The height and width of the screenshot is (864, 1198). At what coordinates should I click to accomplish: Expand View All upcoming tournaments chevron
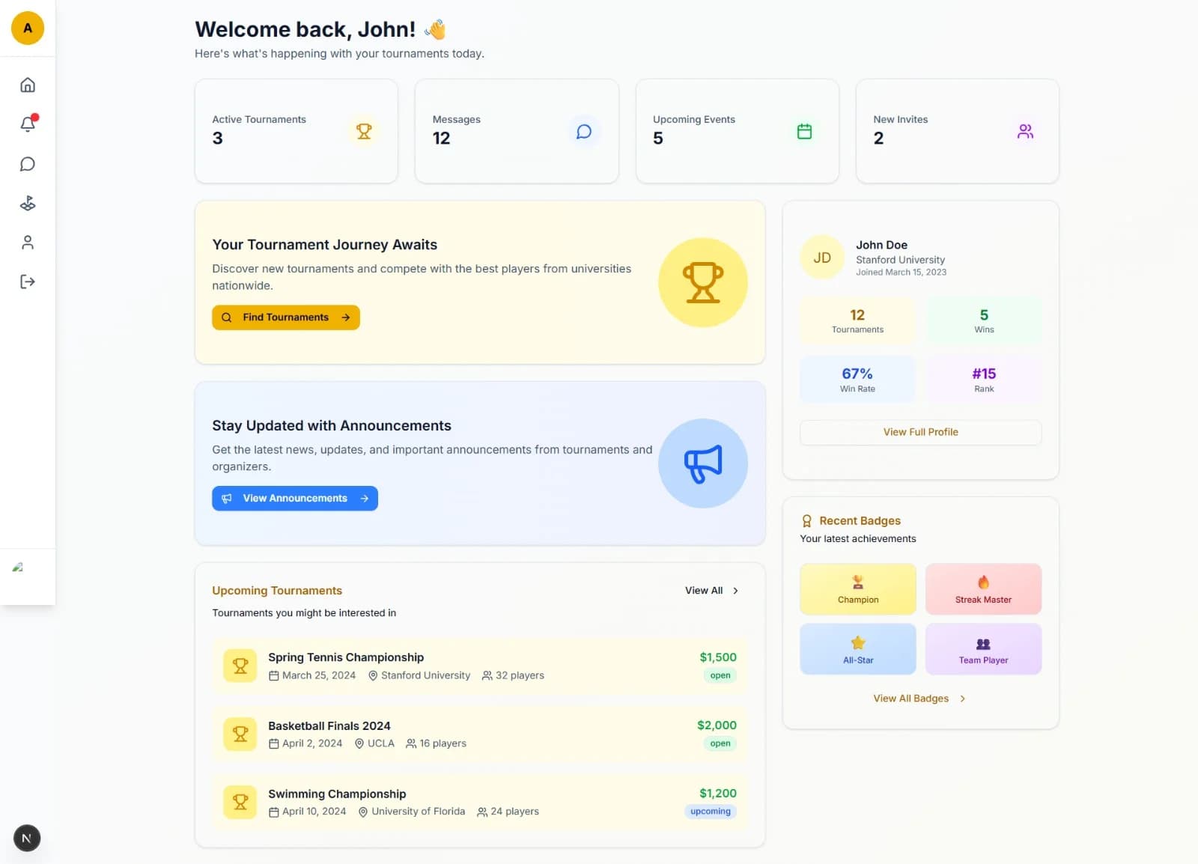tap(735, 591)
